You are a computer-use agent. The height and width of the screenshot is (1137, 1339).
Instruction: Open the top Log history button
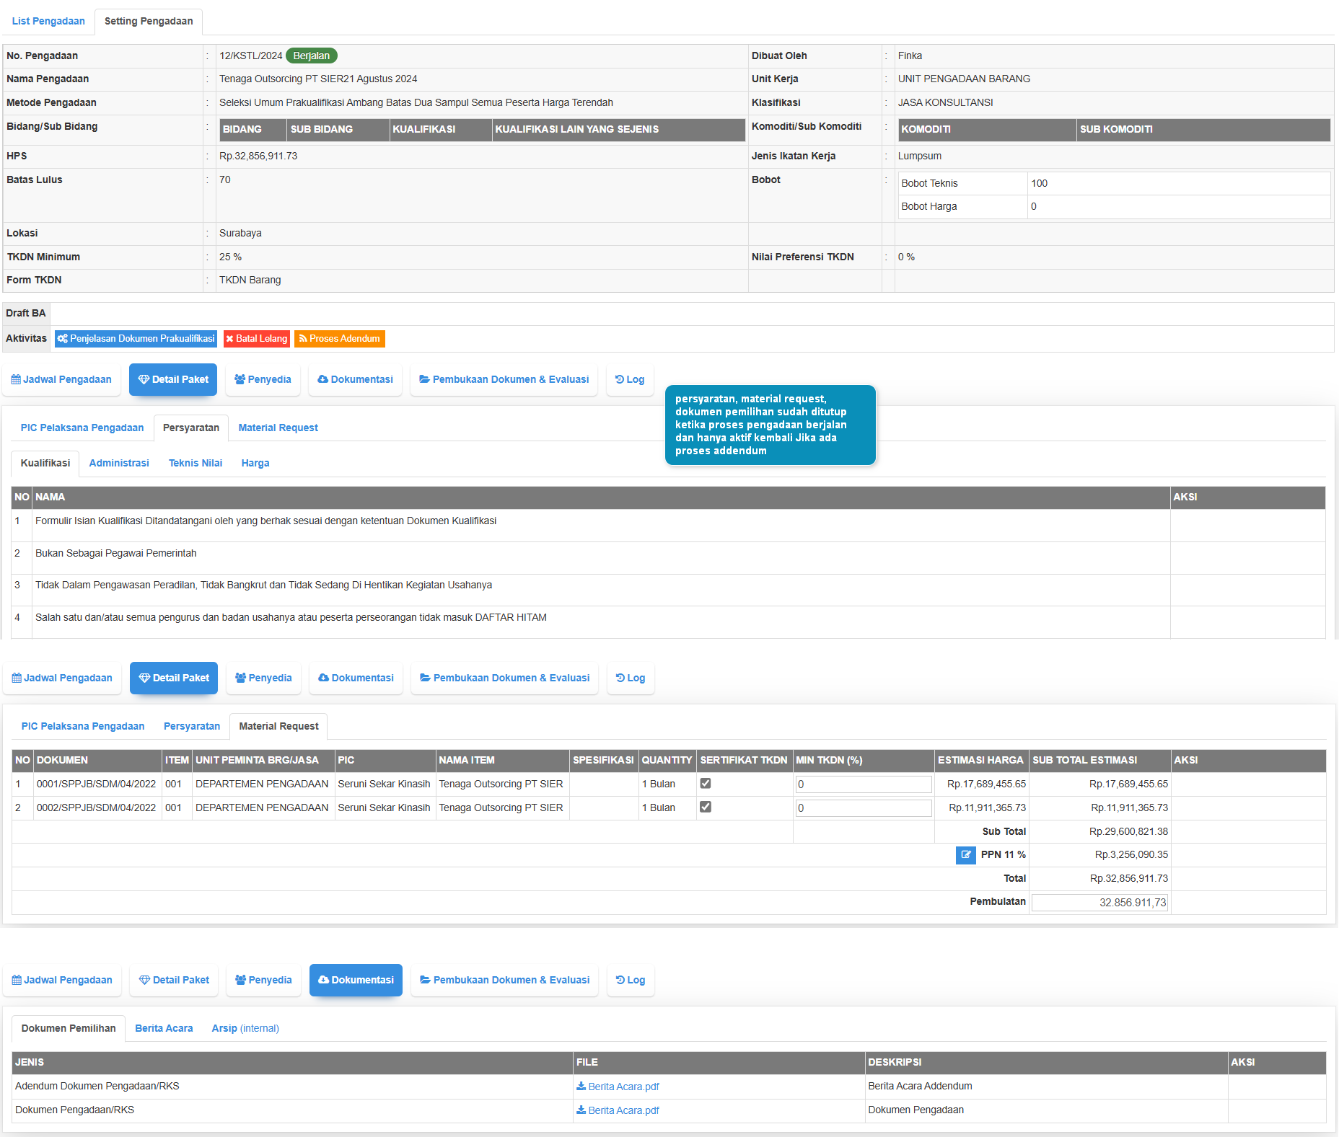click(630, 380)
